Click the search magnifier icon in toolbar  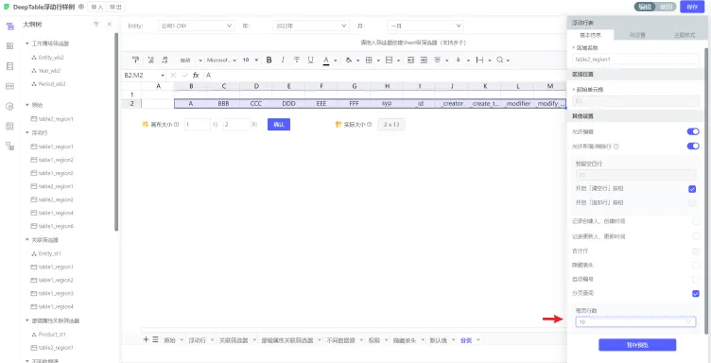(x=500, y=60)
